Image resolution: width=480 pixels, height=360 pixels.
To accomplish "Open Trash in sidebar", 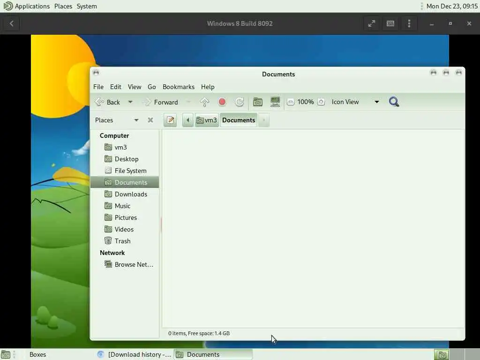I will [x=125, y=241].
